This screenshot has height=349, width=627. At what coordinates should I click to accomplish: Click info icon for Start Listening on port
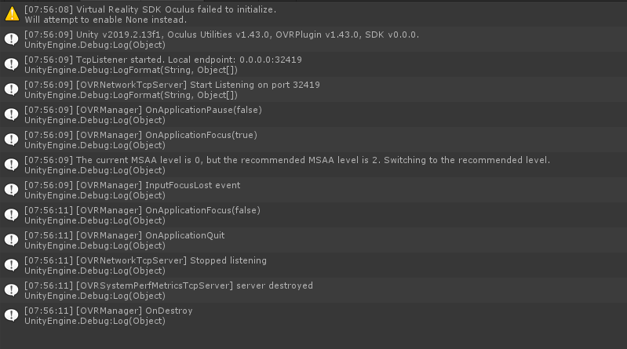11,89
